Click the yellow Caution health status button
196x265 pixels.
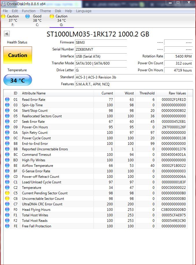pyautogui.click(x=18, y=55)
